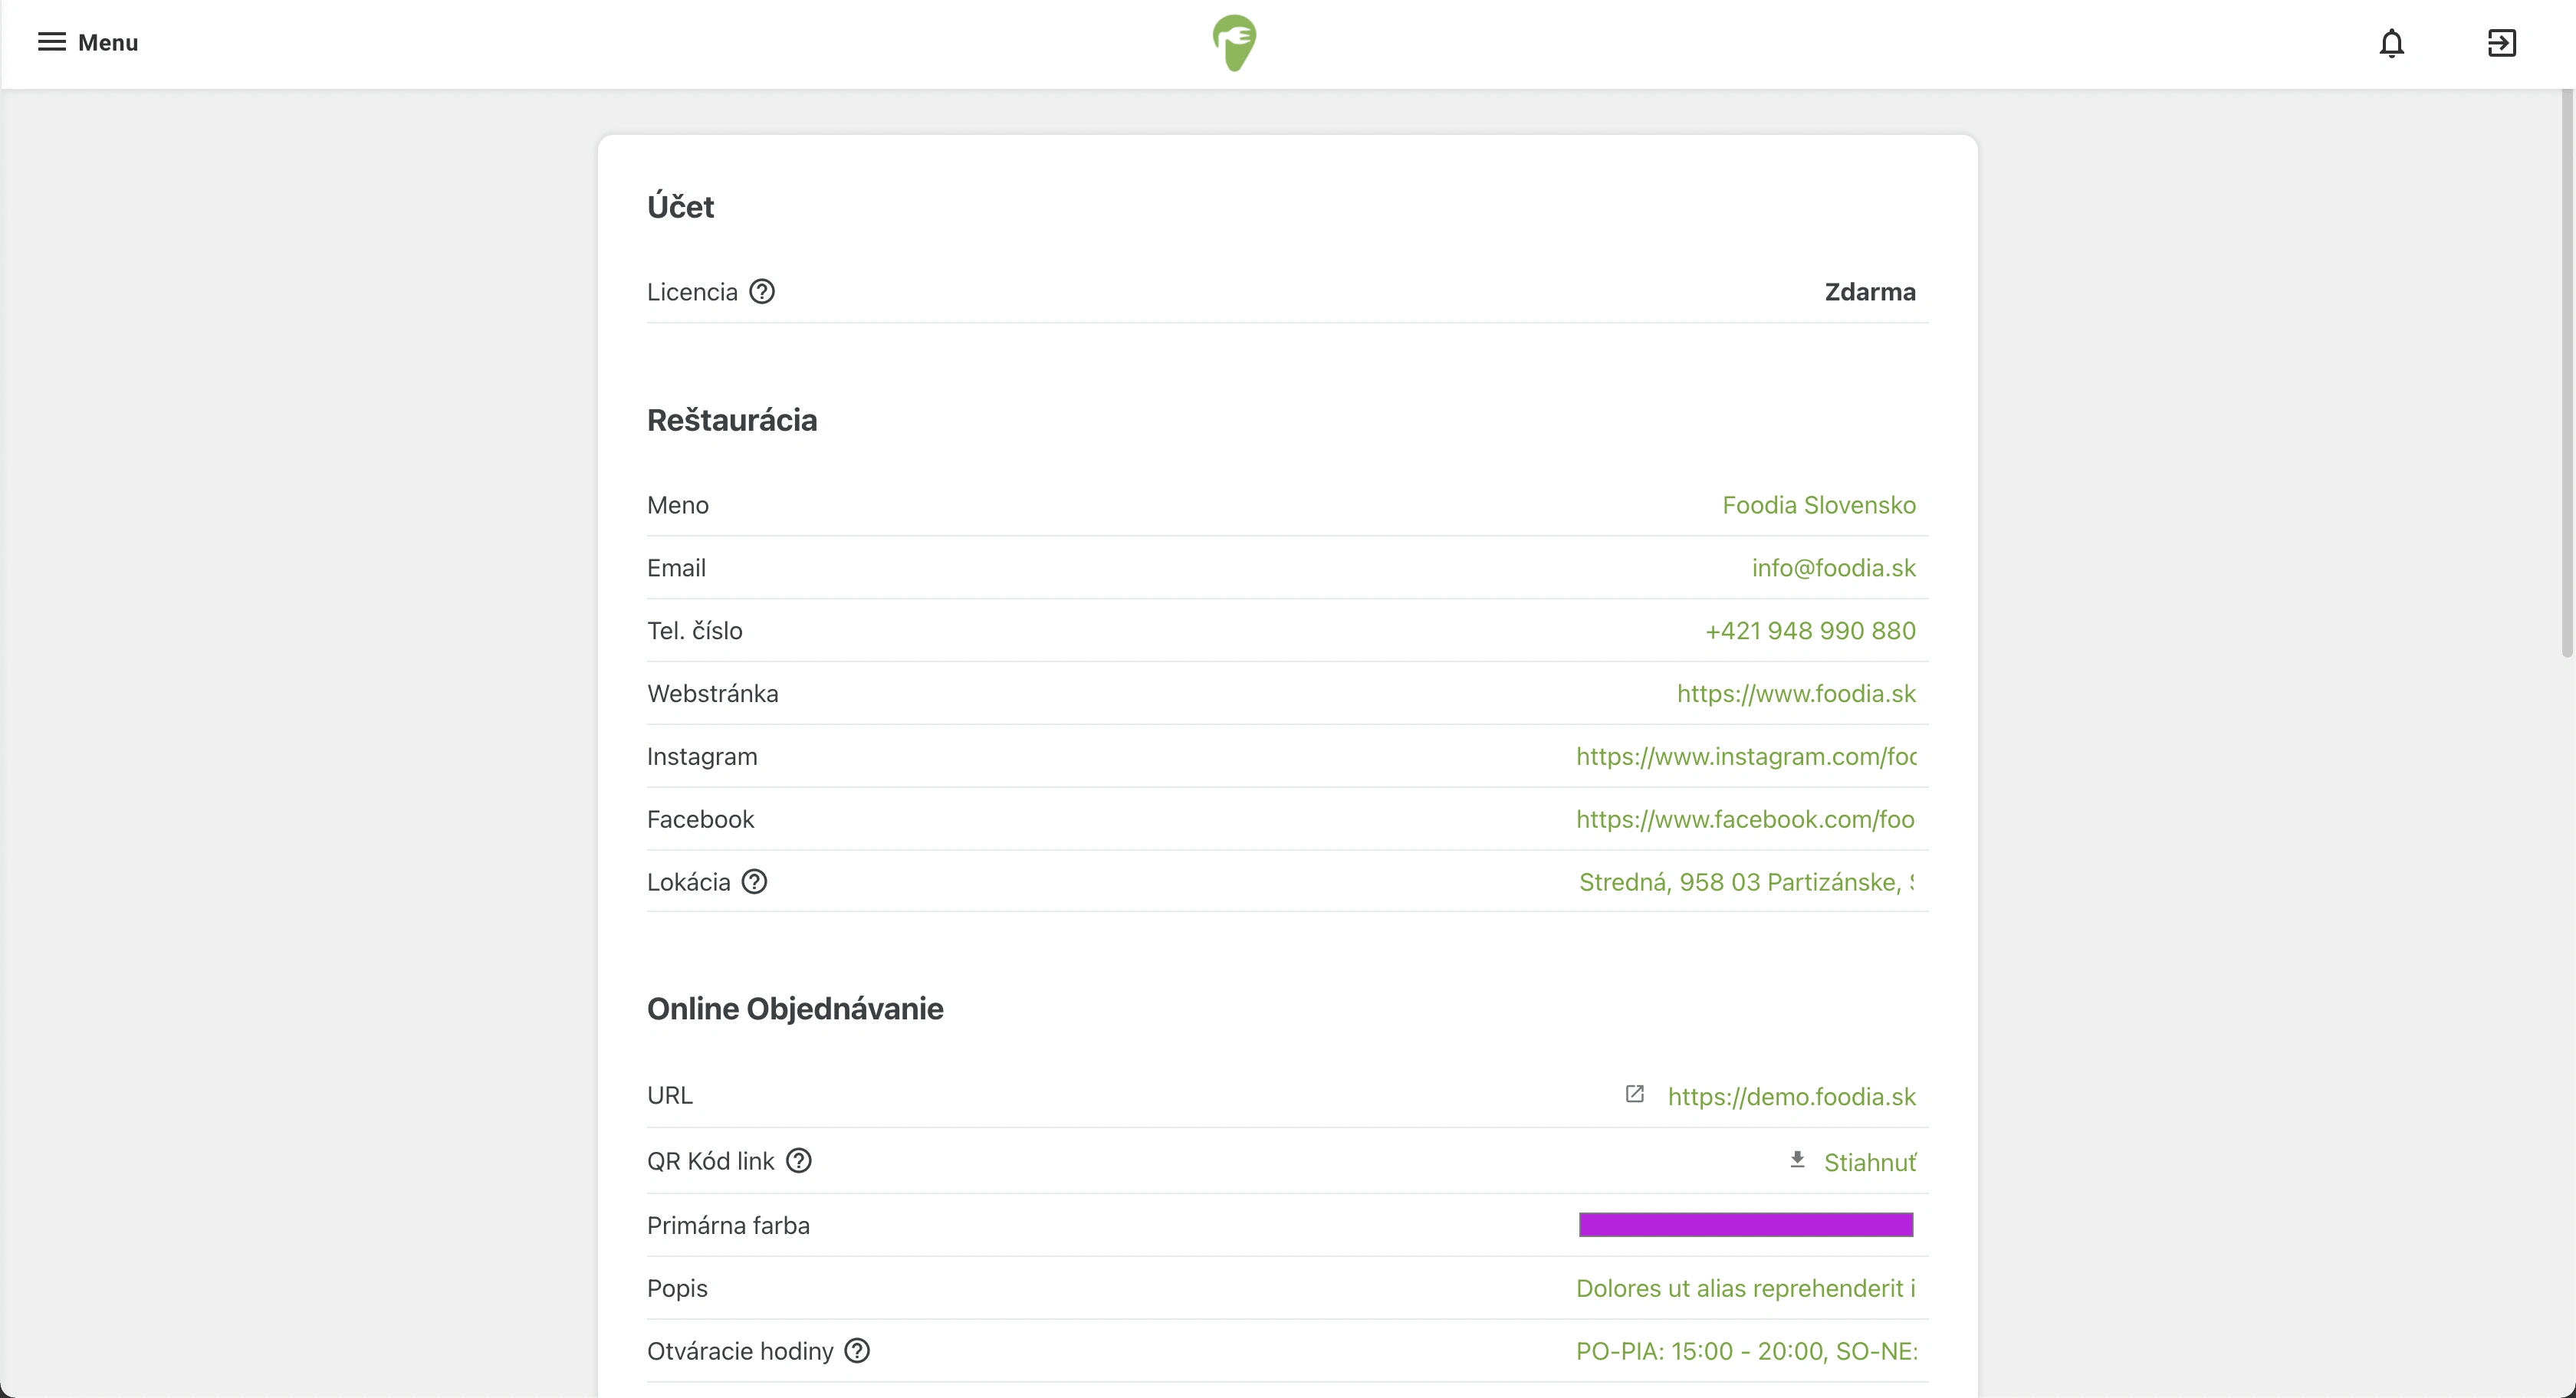
Task: Edit email info@foodia.sk
Action: pyautogui.click(x=1834, y=568)
